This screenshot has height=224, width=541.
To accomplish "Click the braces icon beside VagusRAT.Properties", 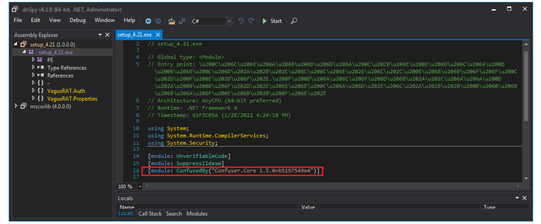I will click(x=40, y=99).
